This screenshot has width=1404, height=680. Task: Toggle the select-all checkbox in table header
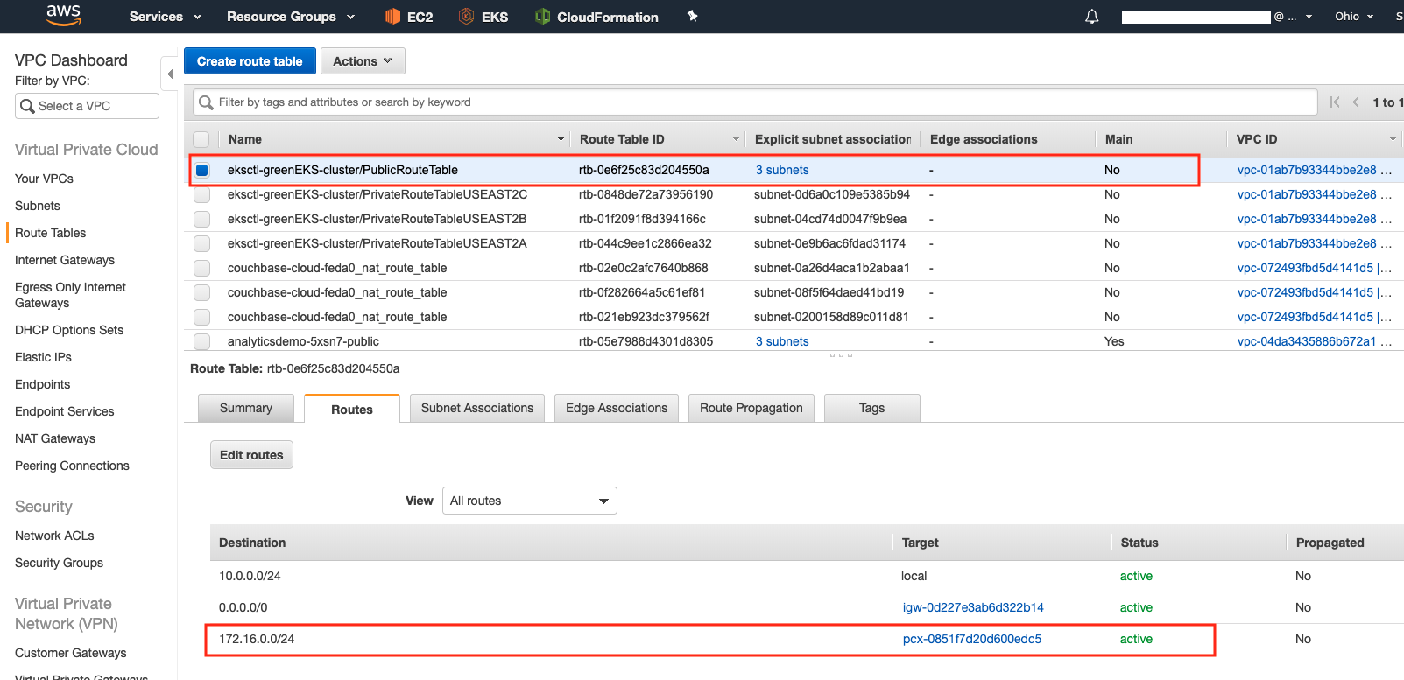201,139
